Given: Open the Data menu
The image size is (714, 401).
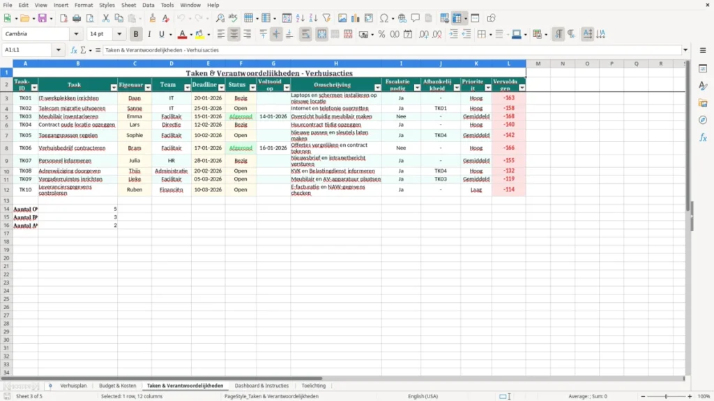Looking at the screenshot, I should (148, 5).
